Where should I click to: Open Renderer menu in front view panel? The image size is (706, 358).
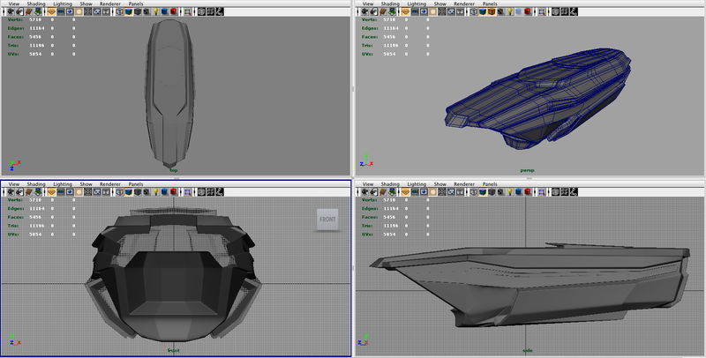tap(110, 183)
